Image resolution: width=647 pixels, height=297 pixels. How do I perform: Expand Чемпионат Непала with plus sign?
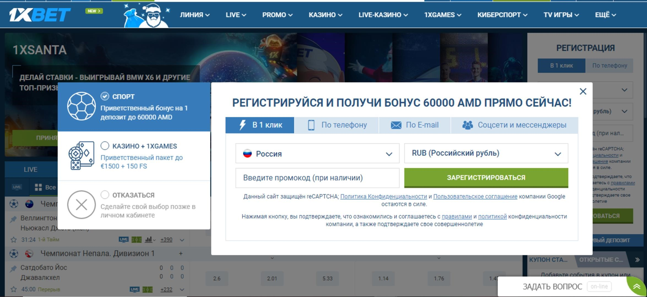click(x=181, y=254)
